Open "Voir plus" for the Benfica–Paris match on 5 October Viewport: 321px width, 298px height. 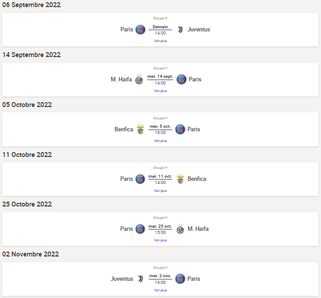click(x=160, y=141)
